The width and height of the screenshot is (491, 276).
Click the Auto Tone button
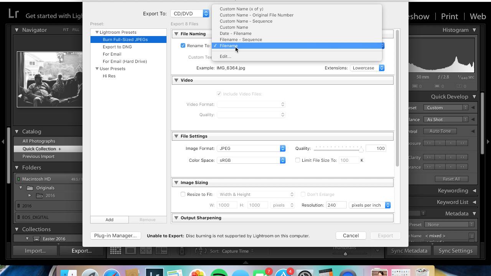(x=440, y=131)
